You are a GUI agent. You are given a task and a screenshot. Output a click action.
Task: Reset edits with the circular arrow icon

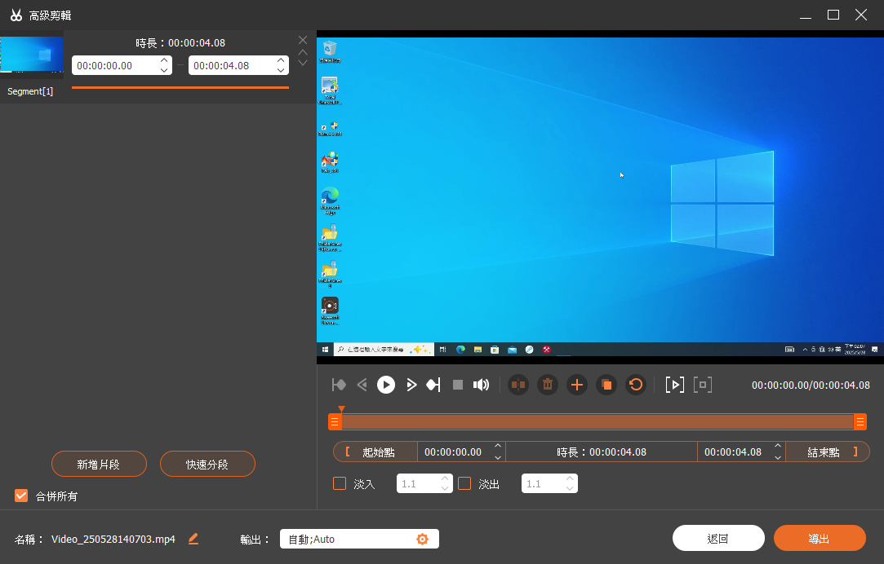pos(635,385)
